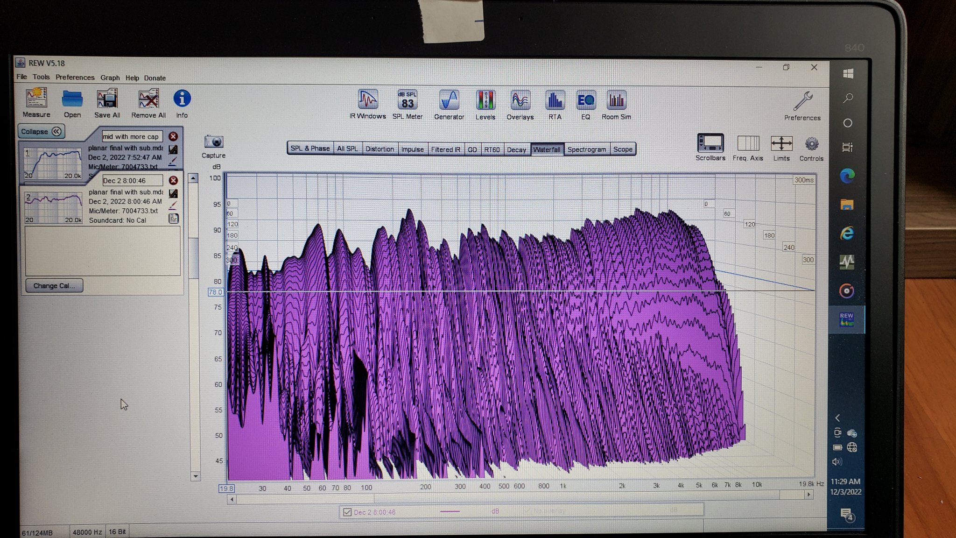Select the Waterfall graph tab
The width and height of the screenshot is (956, 538).
tap(547, 149)
